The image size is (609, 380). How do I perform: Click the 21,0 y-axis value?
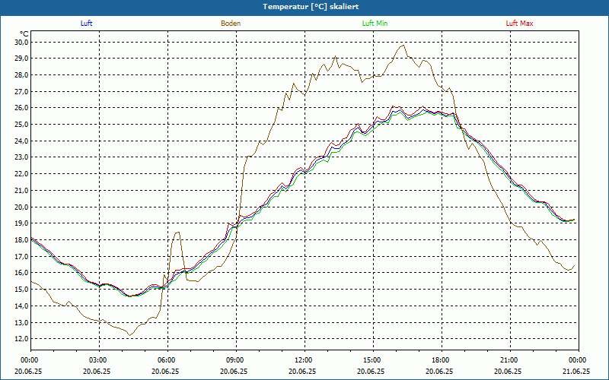(21, 191)
